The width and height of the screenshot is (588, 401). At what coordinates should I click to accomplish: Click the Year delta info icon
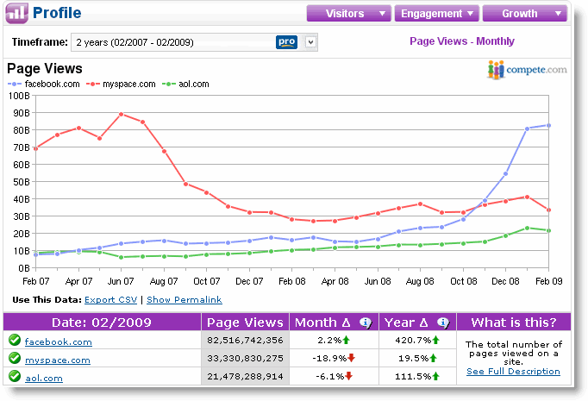click(x=443, y=323)
